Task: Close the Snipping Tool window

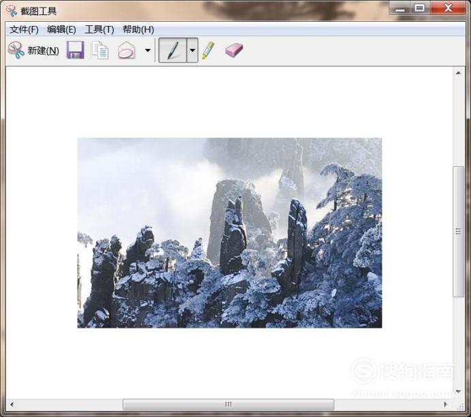Action: (448, 8)
